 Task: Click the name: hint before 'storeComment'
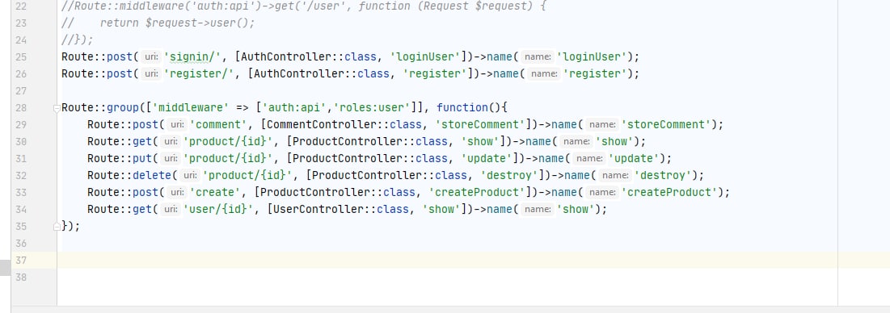(x=603, y=124)
